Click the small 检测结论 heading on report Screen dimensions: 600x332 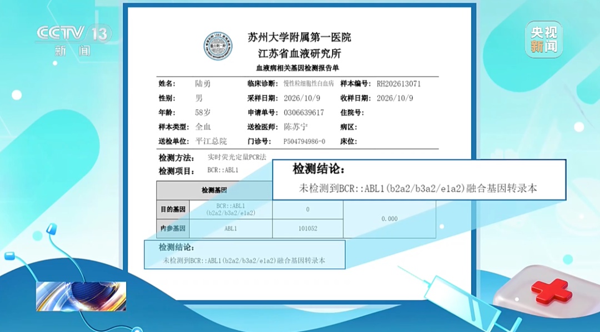[177, 247]
